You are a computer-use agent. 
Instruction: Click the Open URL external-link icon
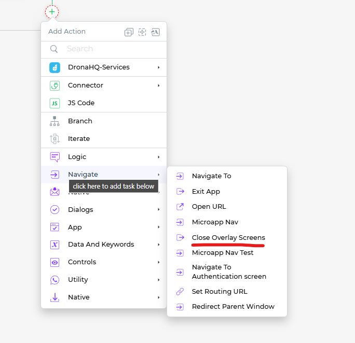point(180,207)
